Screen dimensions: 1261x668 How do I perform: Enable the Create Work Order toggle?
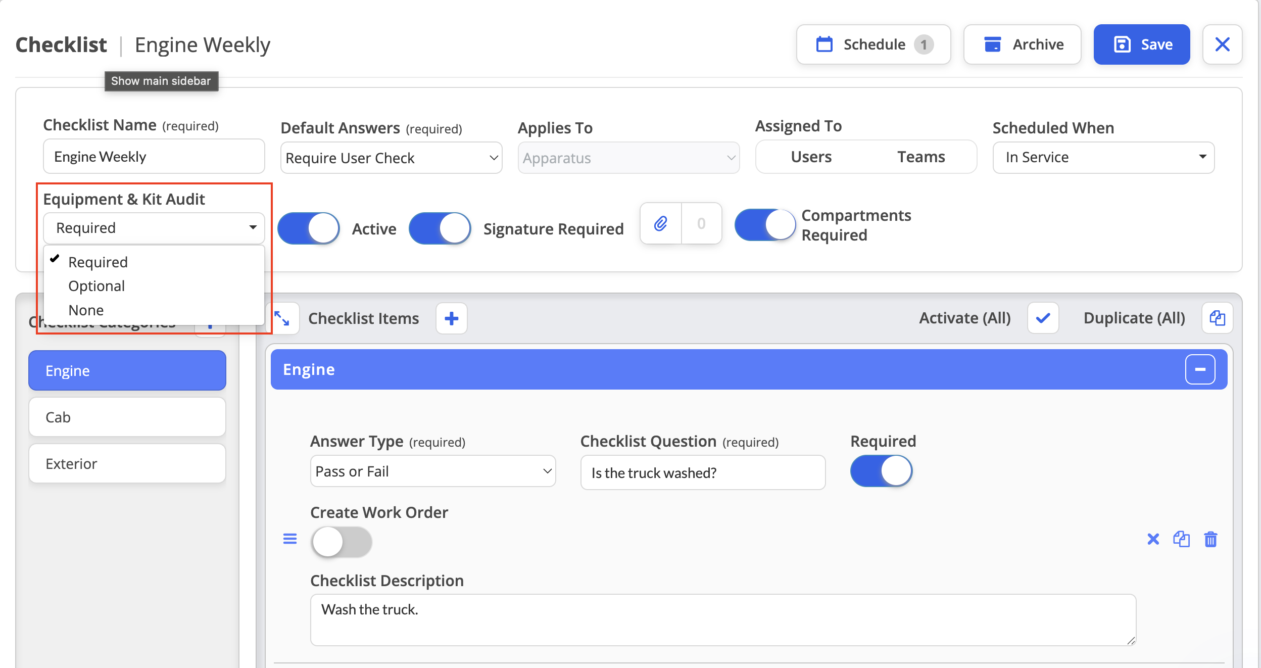click(x=342, y=542)
